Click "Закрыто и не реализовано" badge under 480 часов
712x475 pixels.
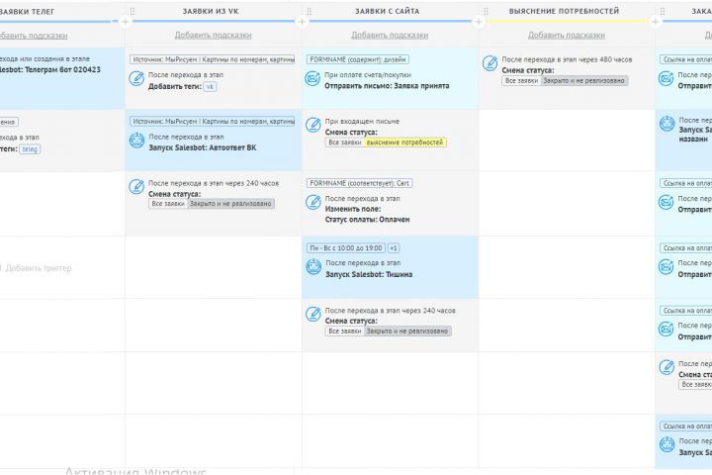[x=584, y=80]
